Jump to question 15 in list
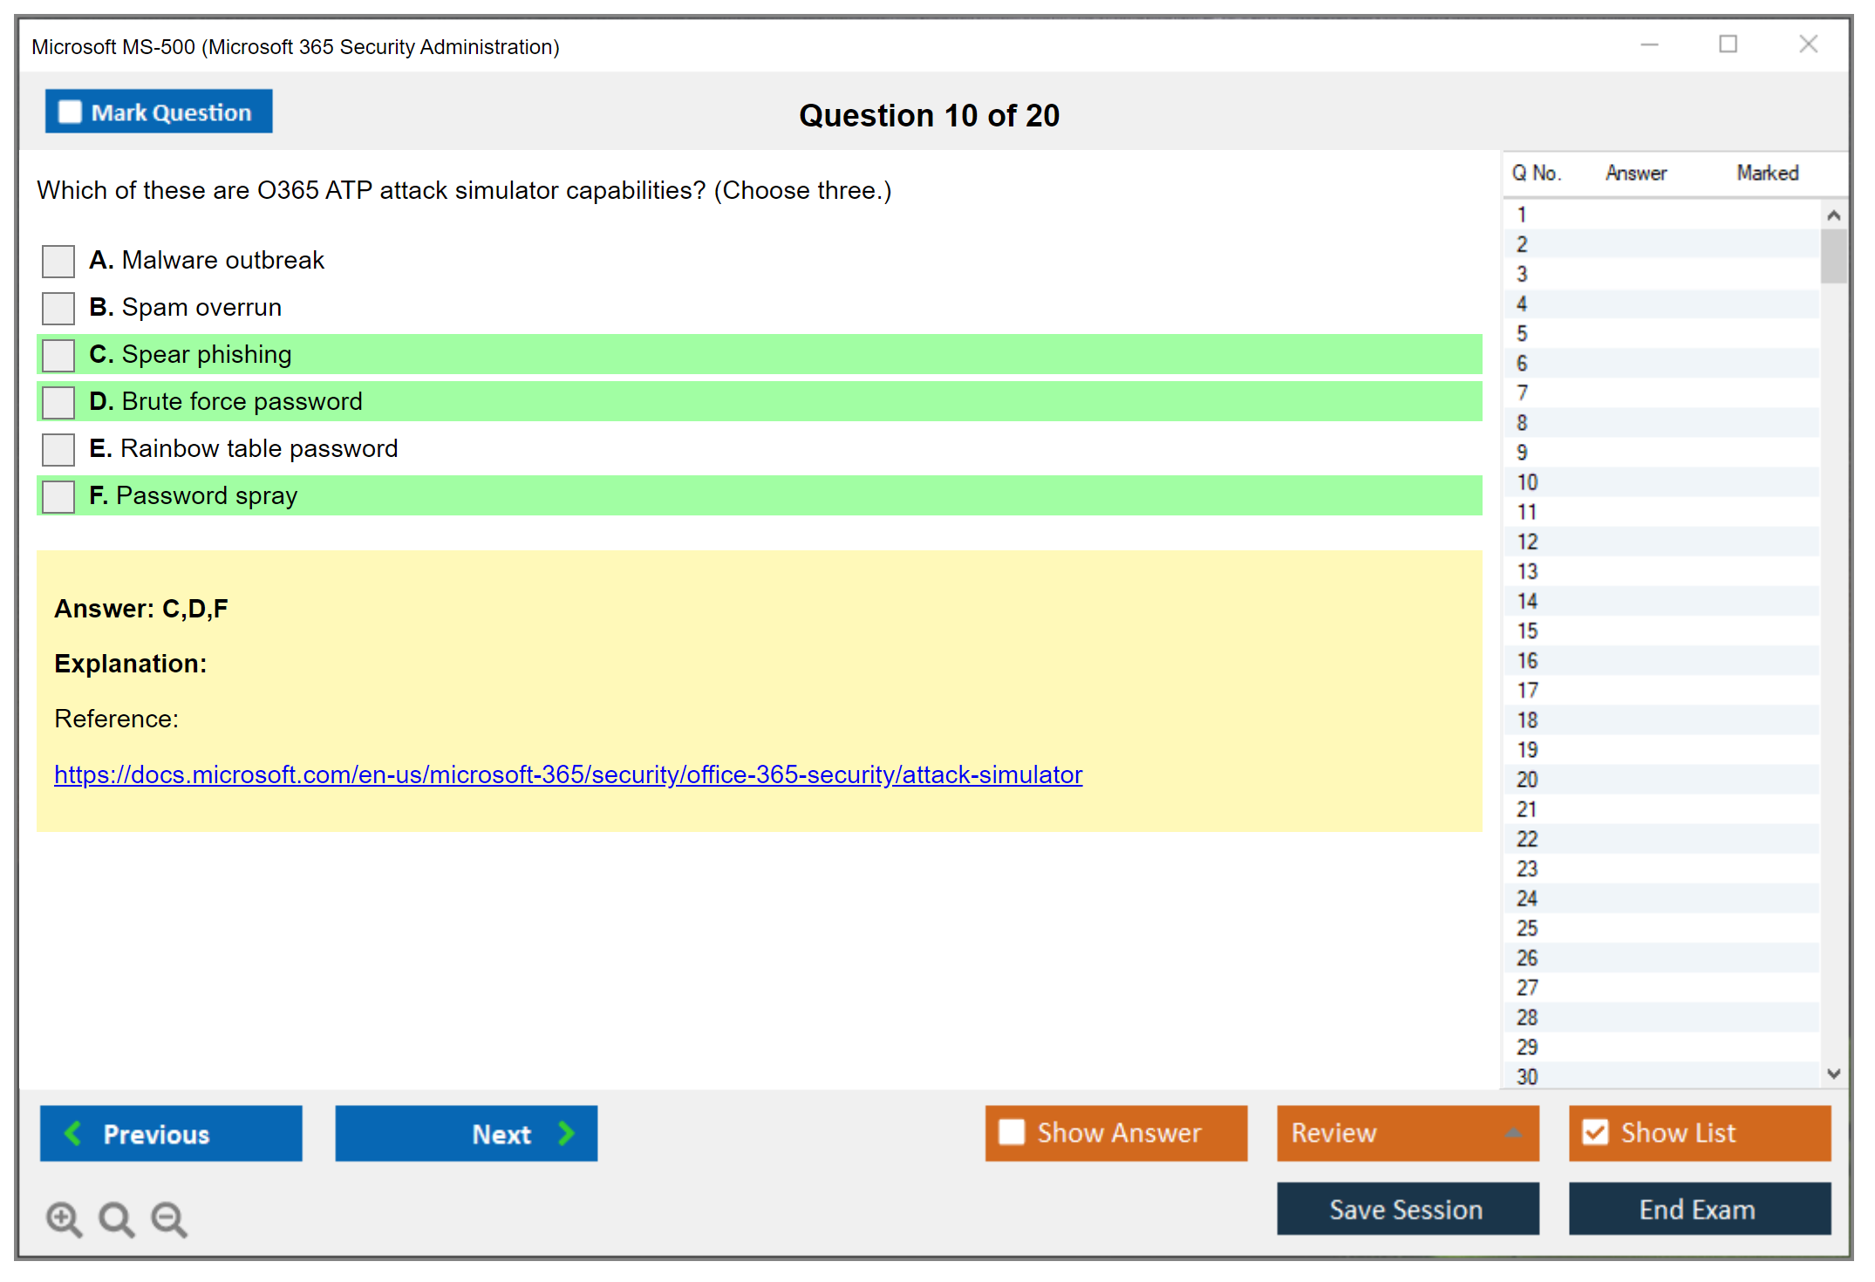1875x1282 pixels. 1527,631
